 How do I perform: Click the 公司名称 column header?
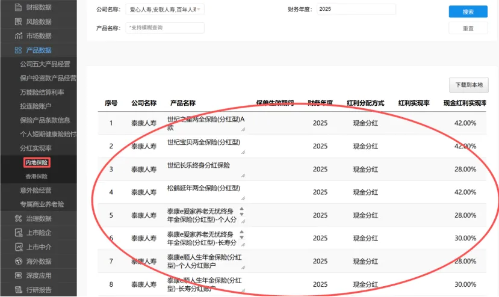(x=144, y=103)
